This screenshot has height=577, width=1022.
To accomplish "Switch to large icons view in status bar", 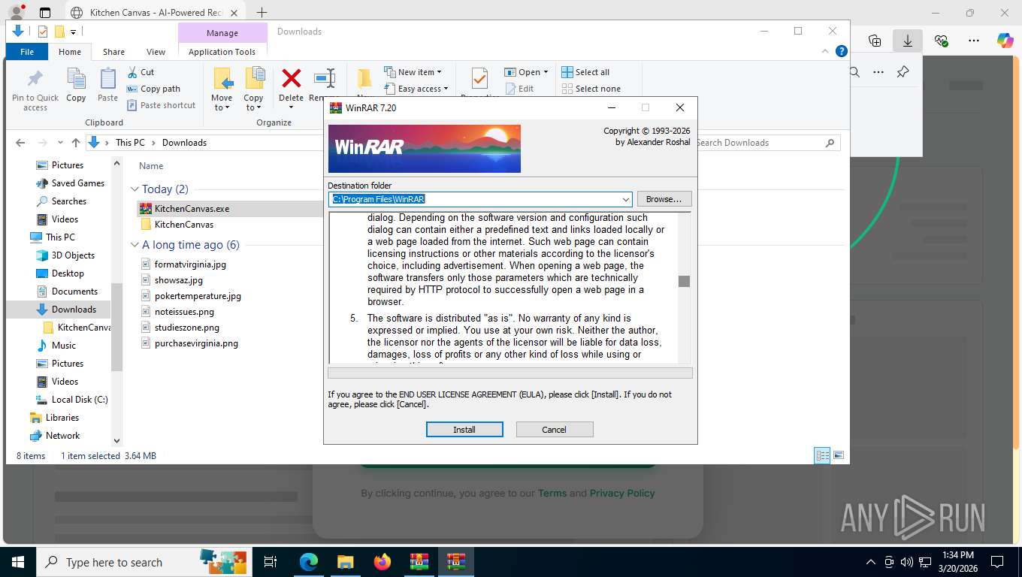I will click(839, 455).
